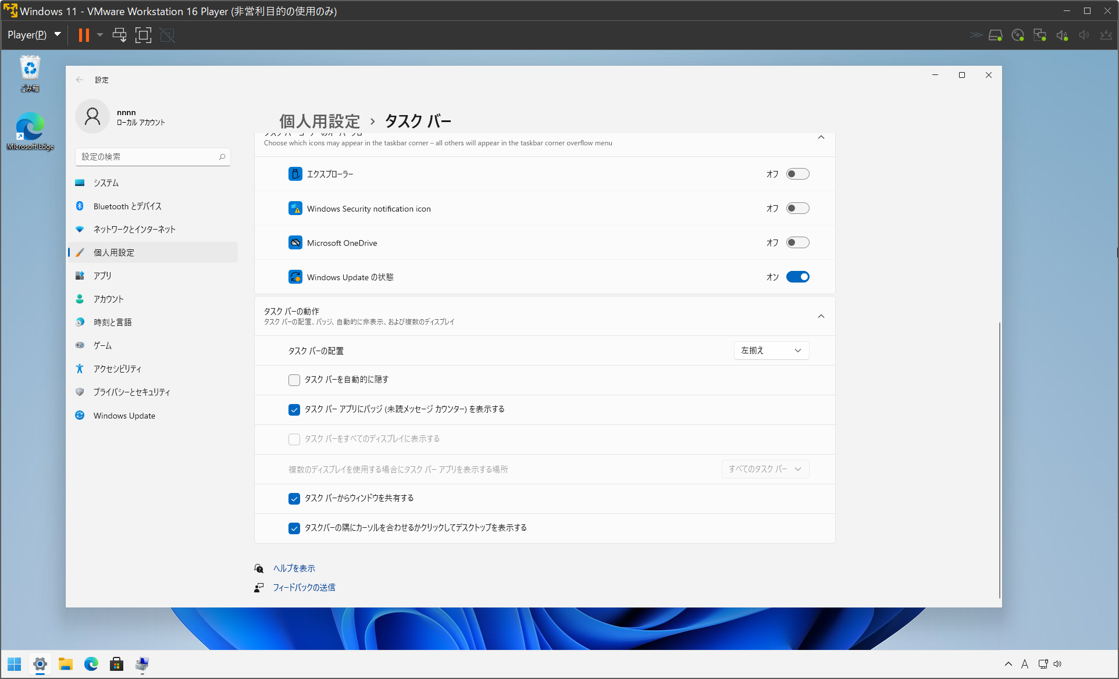The image size is (1119, 679).
Task: Collapse the taskbar corner overflow section
Action: point(821,138)
